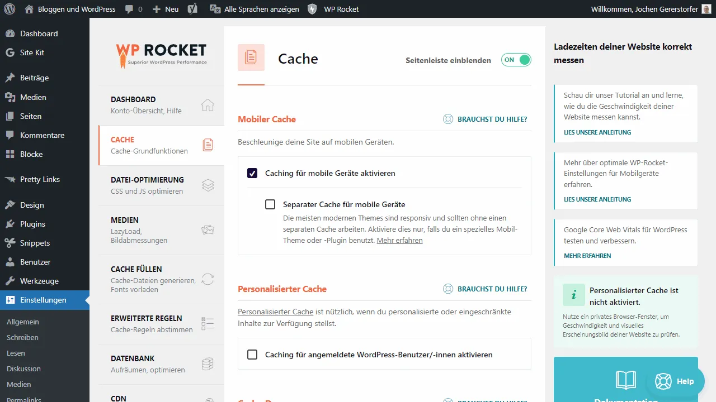Open the Neu menu in admin bar

click(166, 9)
